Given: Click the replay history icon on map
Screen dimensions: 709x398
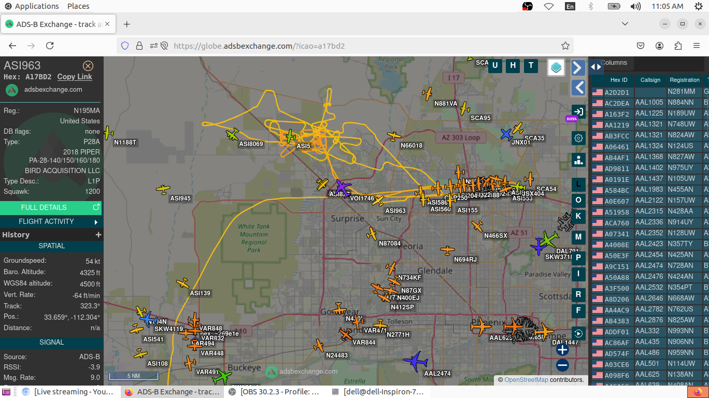Looking at the screenshot, I should point(579,333).
